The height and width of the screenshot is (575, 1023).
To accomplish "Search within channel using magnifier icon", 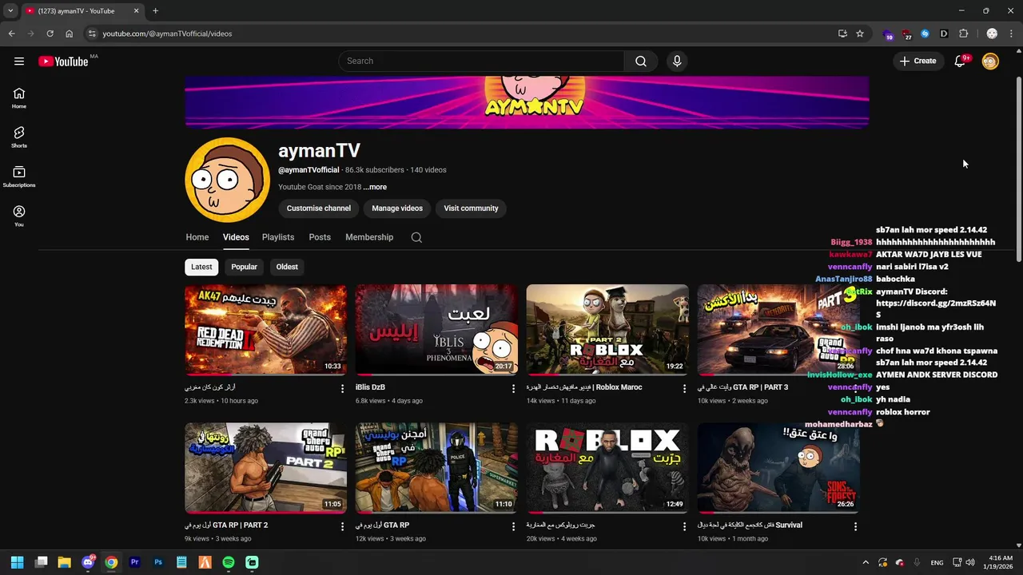I will 416,237.
